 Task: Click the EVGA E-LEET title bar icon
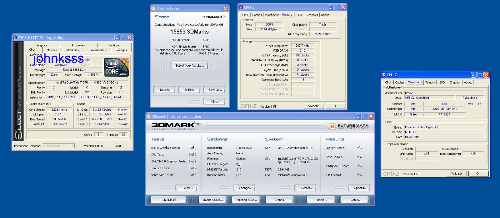tap(15, 38)
